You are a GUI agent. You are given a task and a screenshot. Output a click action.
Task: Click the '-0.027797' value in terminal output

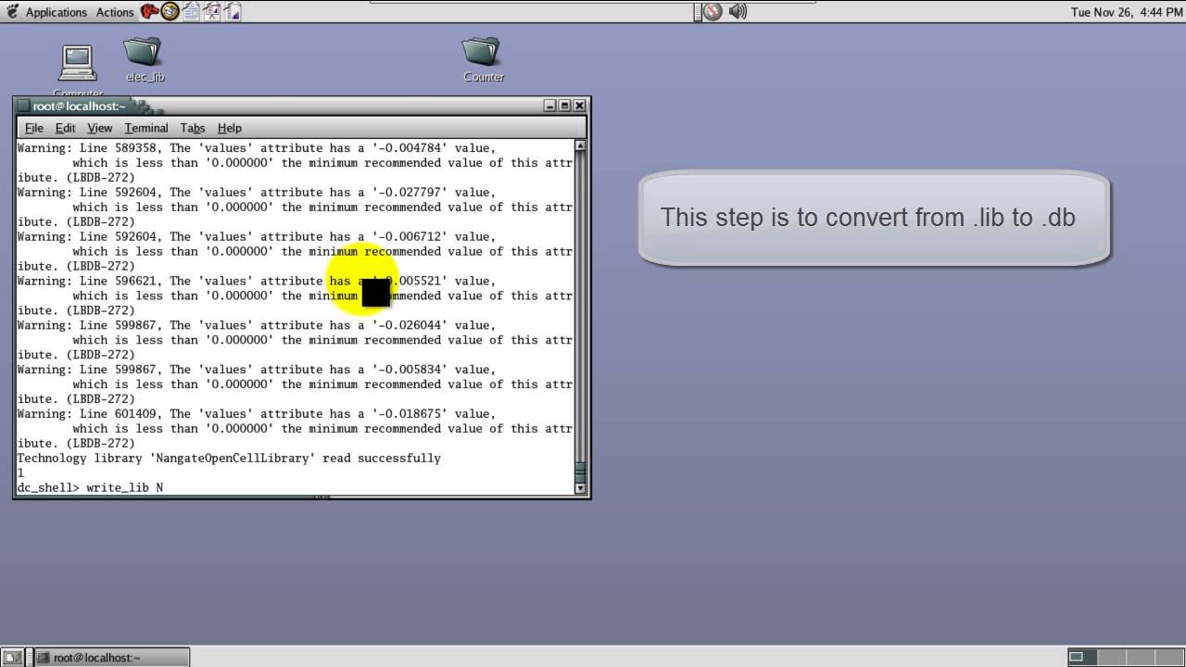410,192
